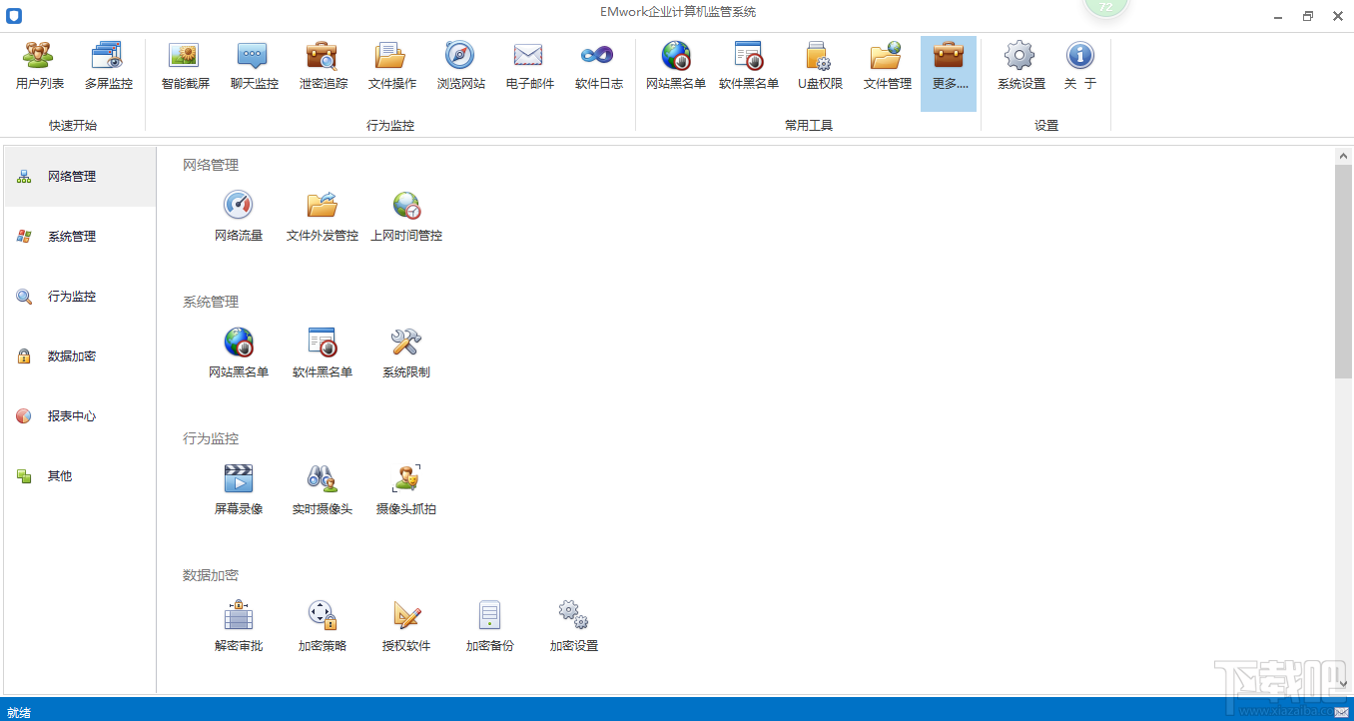This screenshot has height=721, width=1354.
Task: Launch 多屏监控 multi-screen monitoring
Action: pyautogui.click(x=108, y=64)
